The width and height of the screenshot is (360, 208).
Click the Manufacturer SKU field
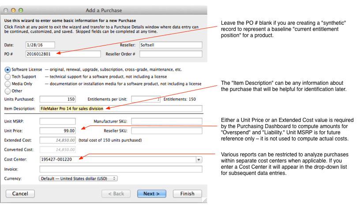(x=166, y=121)
